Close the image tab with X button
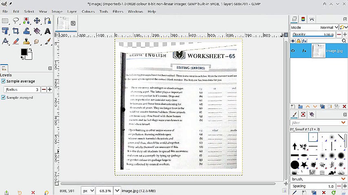This screenshot has height=195, width=348. point(73,23)
